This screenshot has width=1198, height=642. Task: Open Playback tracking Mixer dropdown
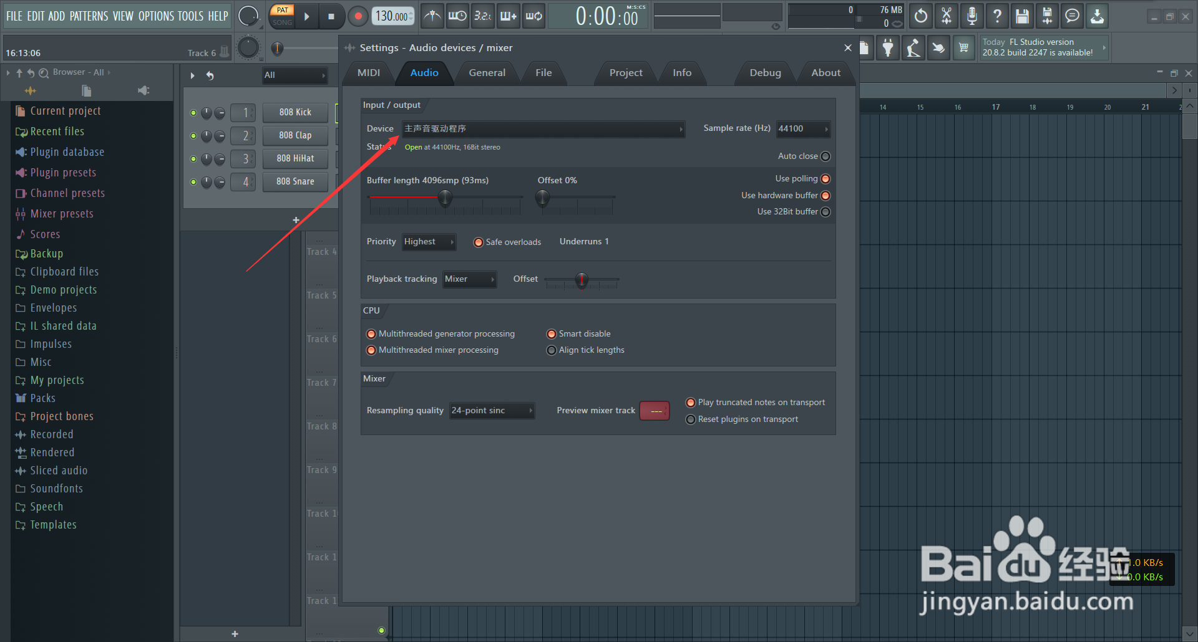[x=470, y=279]
